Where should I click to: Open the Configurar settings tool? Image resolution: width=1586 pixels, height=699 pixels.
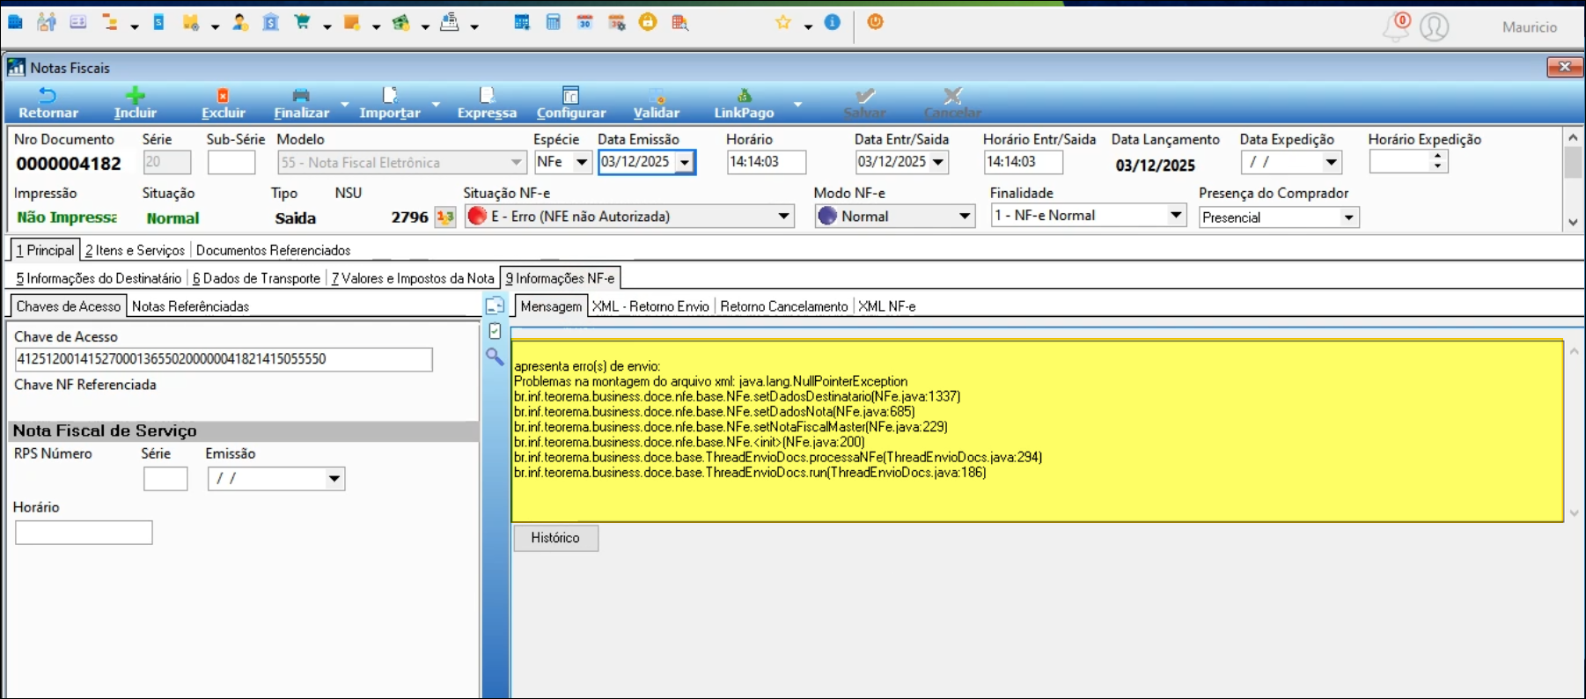click(570, 96)
